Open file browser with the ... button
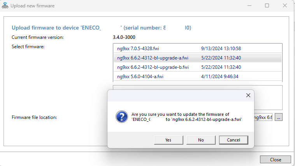 (279, 117)
